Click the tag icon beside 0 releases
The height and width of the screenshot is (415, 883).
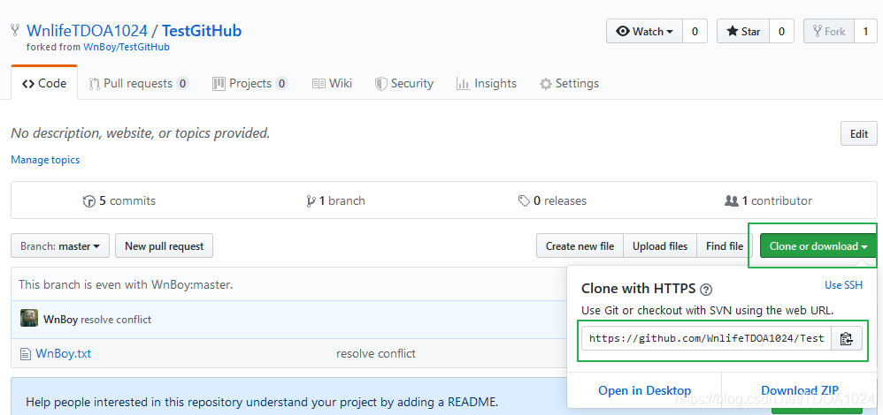[x=525, y=201]
